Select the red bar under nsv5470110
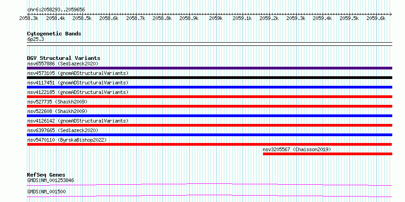Viewport: 405px width, 202px height. coord(209,144)
